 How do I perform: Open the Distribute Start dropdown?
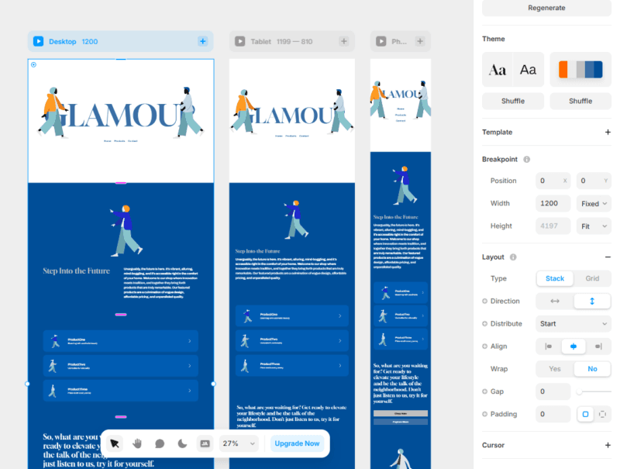573,323
